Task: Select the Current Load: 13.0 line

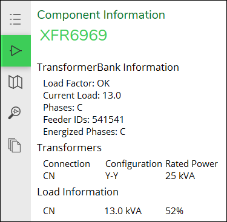Action: point(82,96)
